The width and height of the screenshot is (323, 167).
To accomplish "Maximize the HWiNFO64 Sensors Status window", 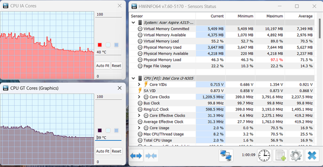I will (297, 6).
